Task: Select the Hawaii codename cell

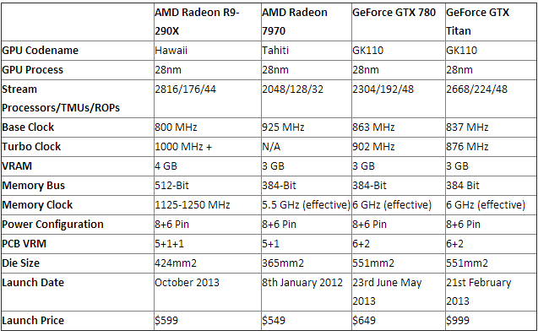Action: tap(207, 51)
